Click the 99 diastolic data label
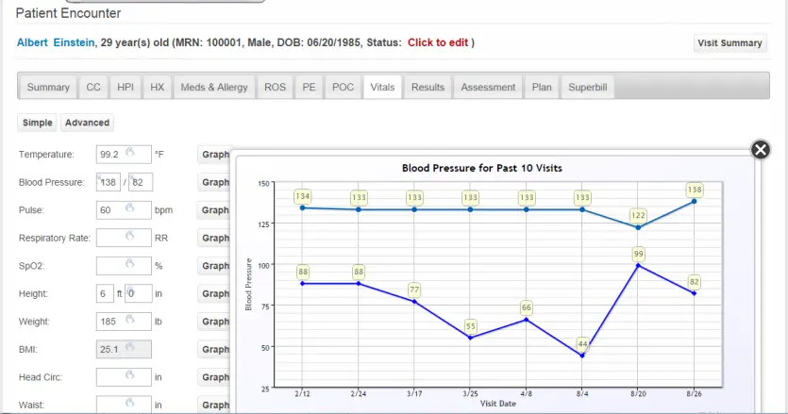The image size is (788, 414). pyautogui.click(x=638, y=255)
